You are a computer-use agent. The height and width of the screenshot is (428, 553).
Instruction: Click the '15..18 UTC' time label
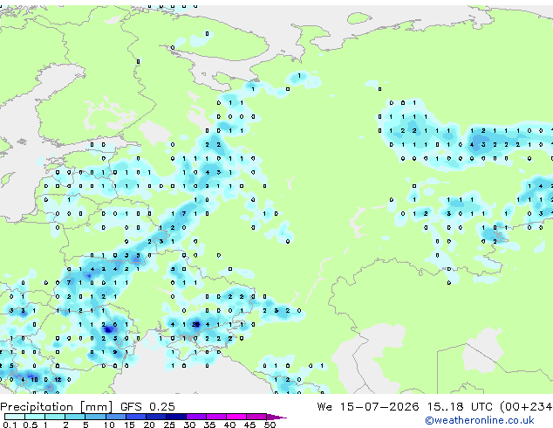[460, 407]
